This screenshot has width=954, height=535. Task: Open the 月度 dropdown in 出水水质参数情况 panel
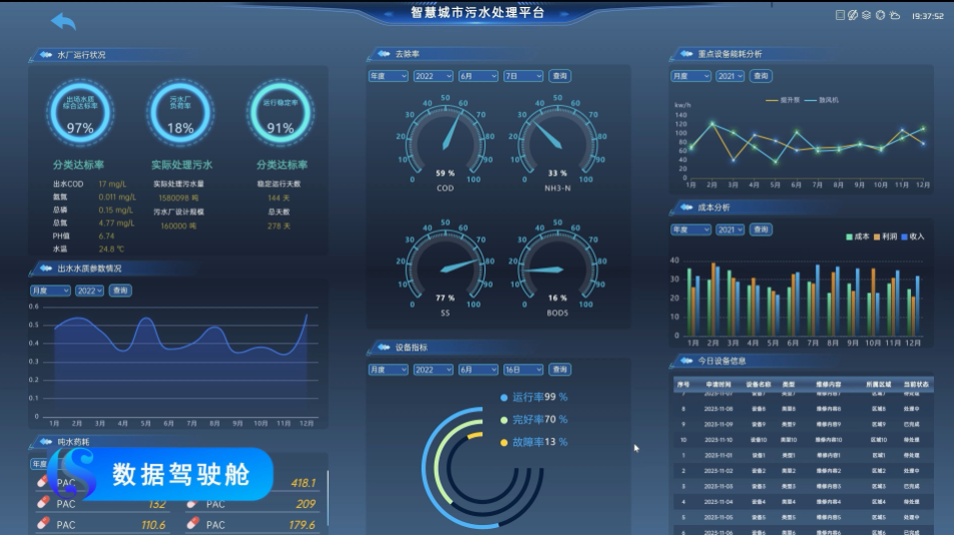(51, 290)
